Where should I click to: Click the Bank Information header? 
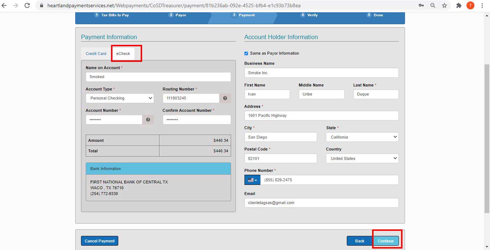pyautogui.click(x=158, y=169)
